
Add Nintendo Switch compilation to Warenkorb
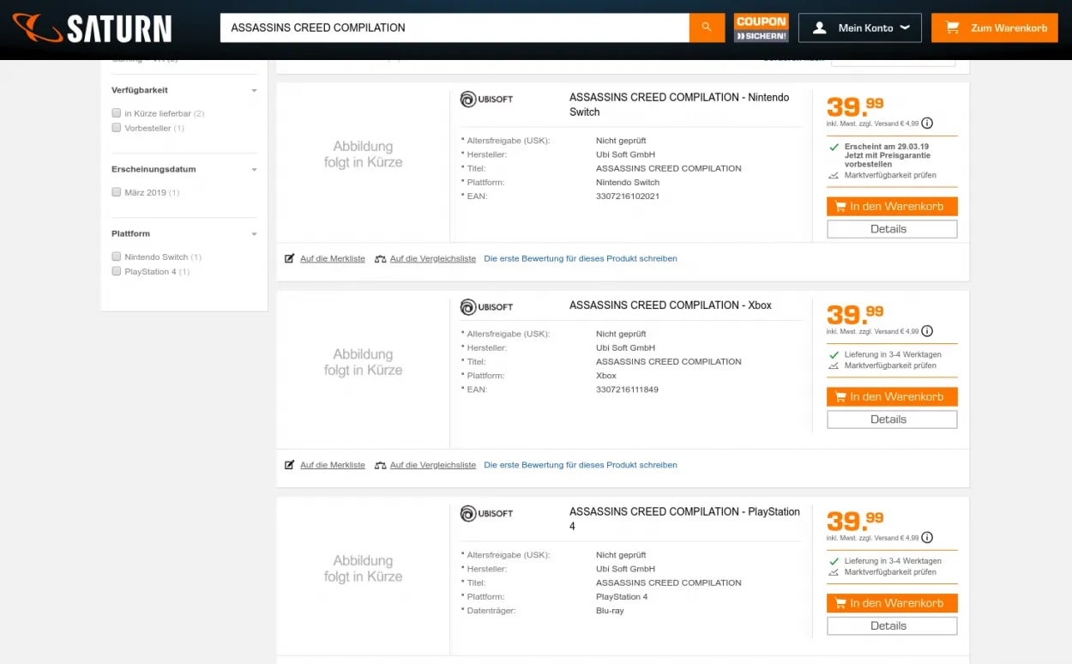892,207
